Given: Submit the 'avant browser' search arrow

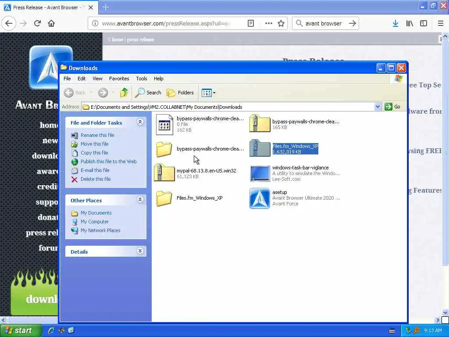Looking at the screenshot, I should (x=352, y=23).
